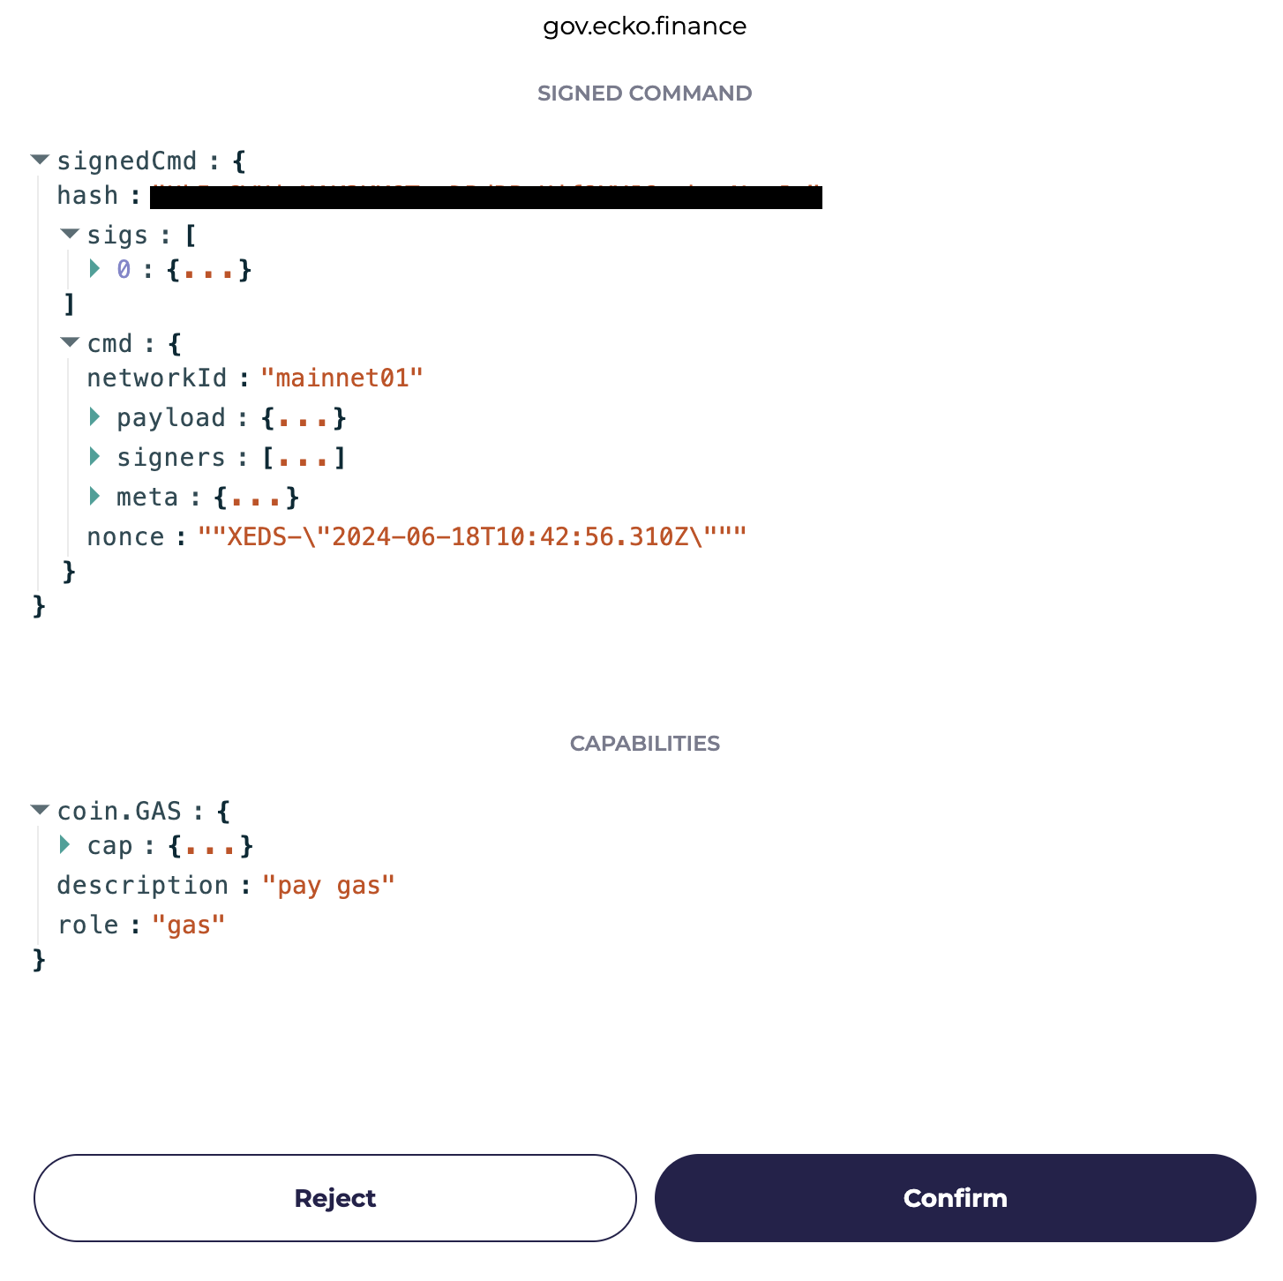Click the gov.ecko.finance domain title
Viewport: 1283px width, 1281px height.
[x=645, y=26]
